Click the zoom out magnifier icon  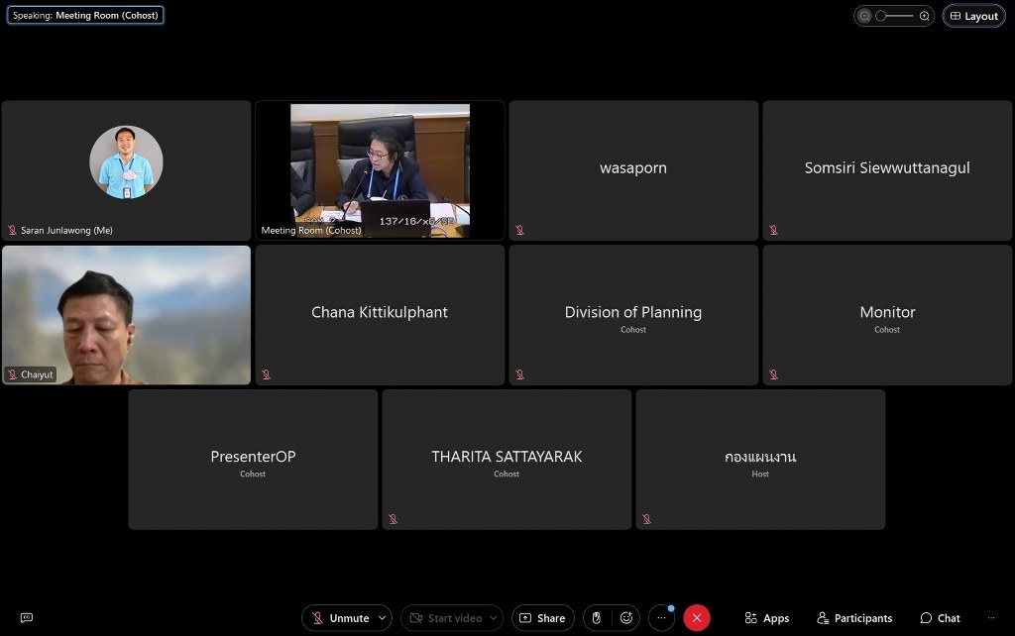(865, 16)
